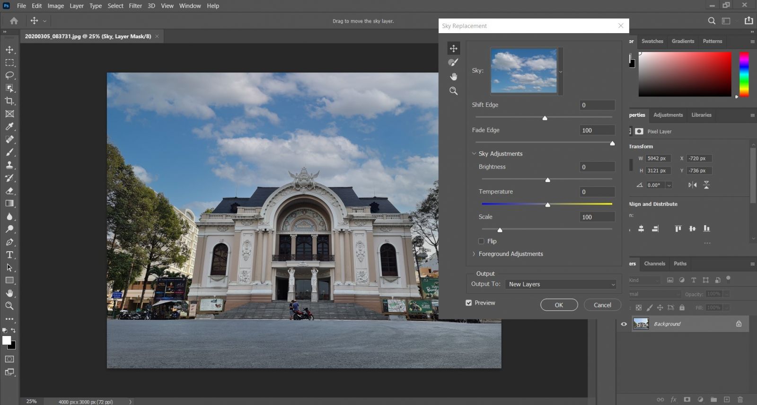757x405 pixels.
Task: Uncheck the Preview checkbox
Action: pyautogui.click(x=468, y=303)
